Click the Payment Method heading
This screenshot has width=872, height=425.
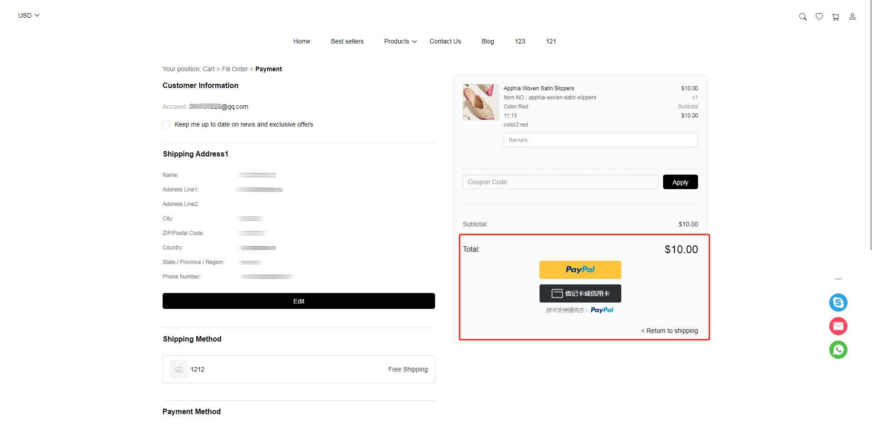192,411
